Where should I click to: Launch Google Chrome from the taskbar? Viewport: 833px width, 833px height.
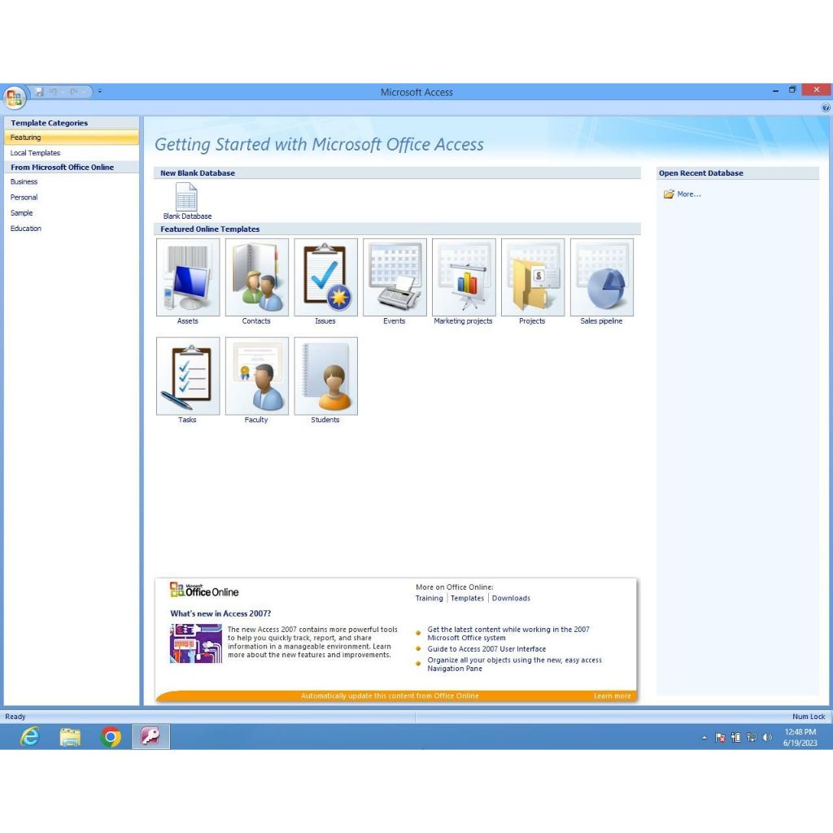(111, 737)
